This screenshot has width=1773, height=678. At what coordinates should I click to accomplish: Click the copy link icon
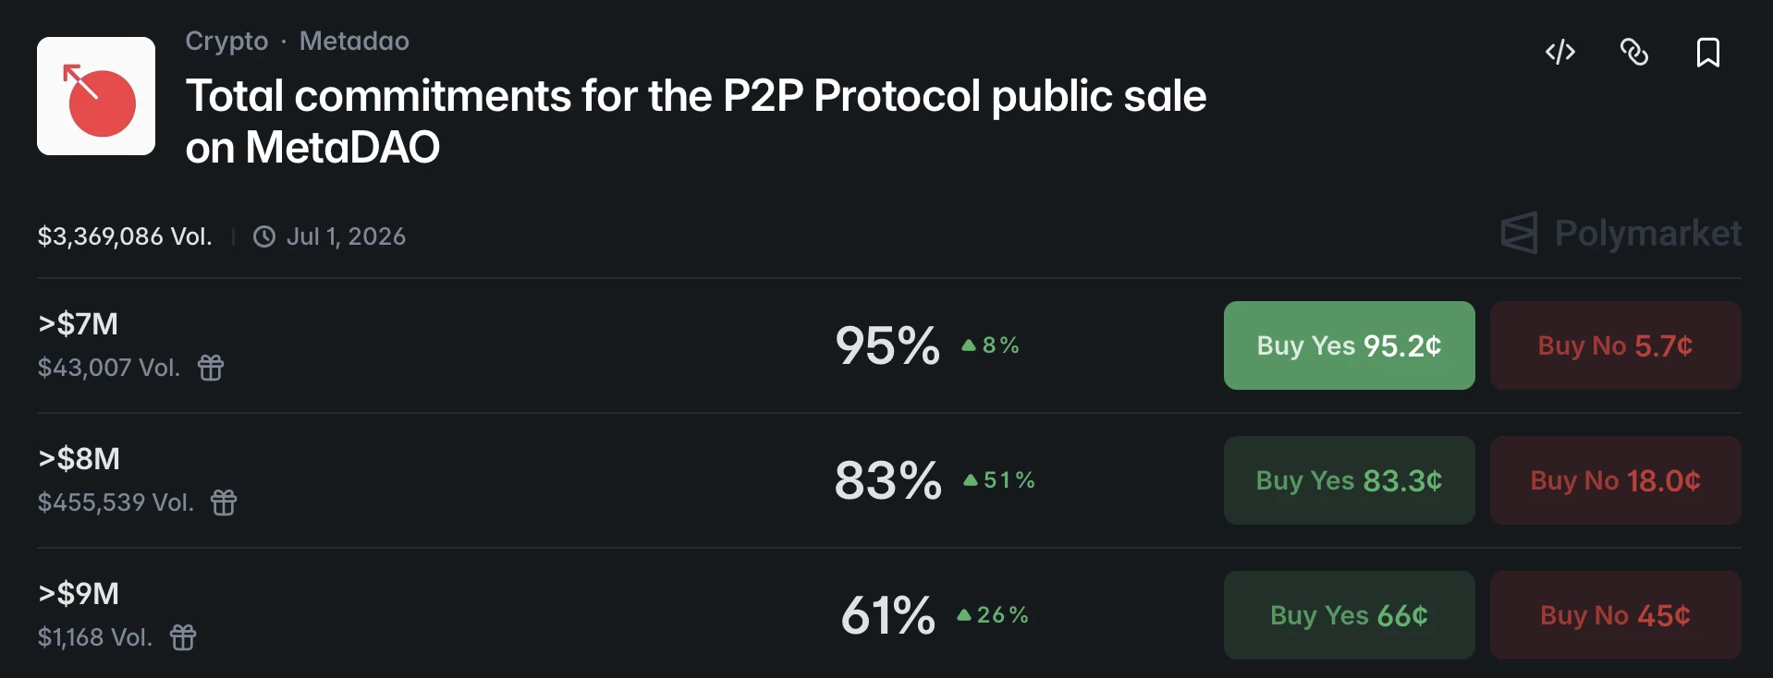coord(1634,53)
